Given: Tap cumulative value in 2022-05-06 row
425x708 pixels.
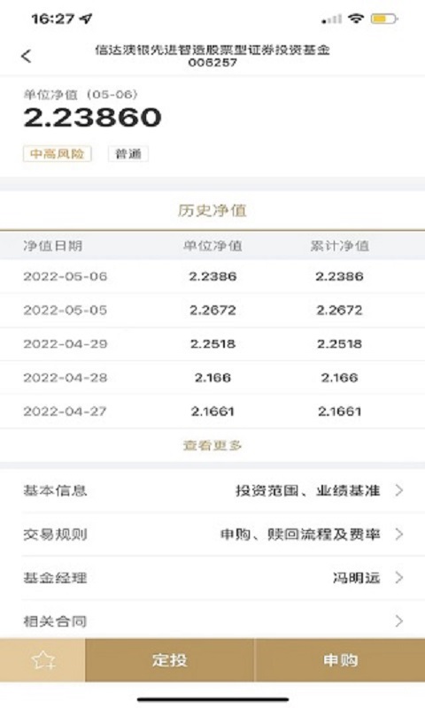Looking at the screenshot, I should tap(340, 276).
